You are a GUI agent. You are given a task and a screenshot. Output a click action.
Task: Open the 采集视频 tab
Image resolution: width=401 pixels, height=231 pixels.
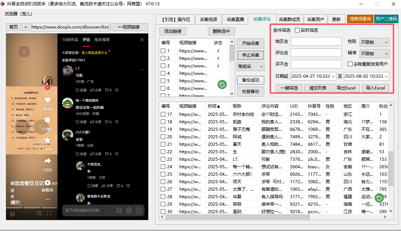(209, 19)
